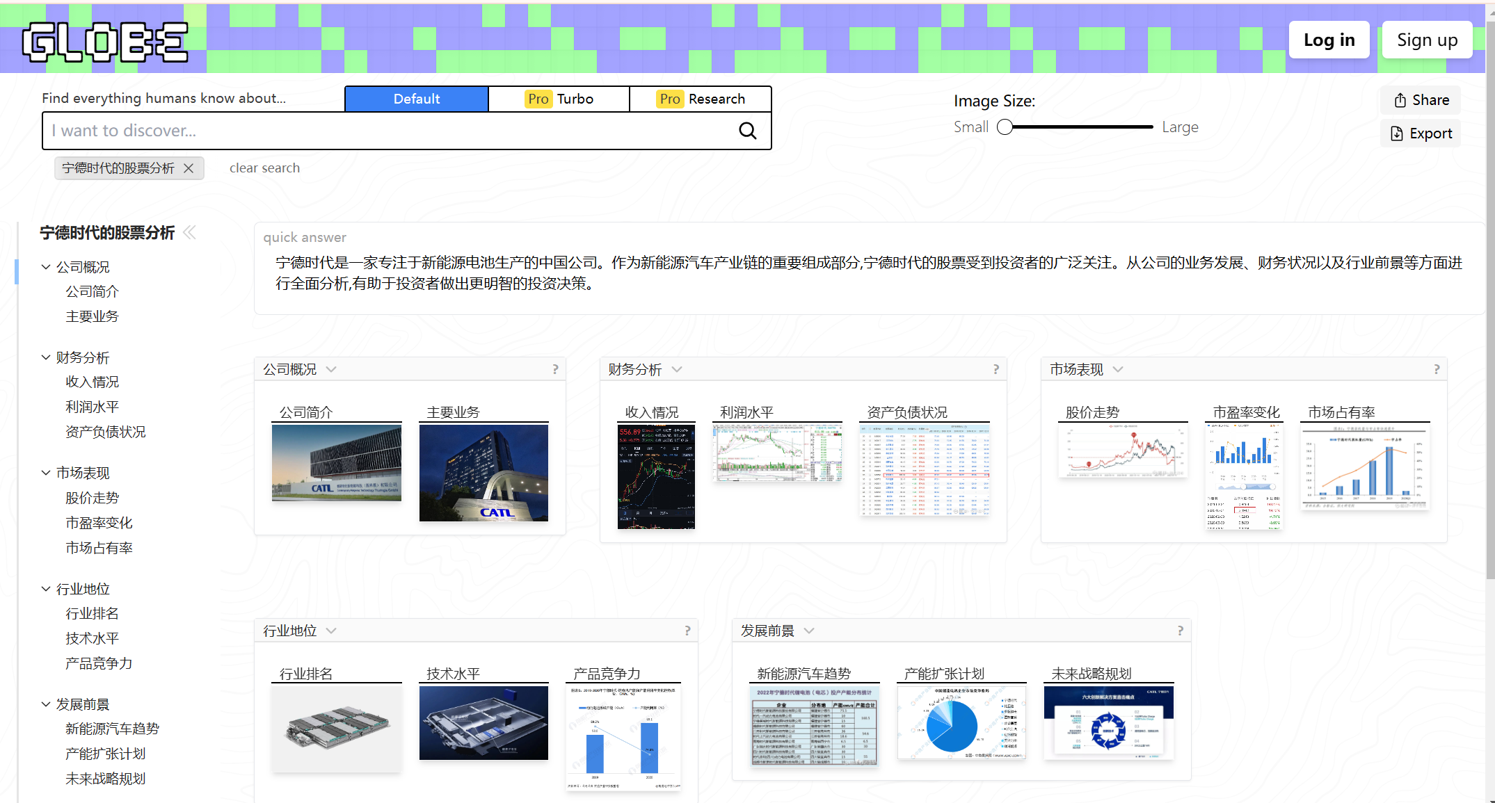Select the Pro Turbo search mode
Screen dimensions: 1495x803
[559, 99]
